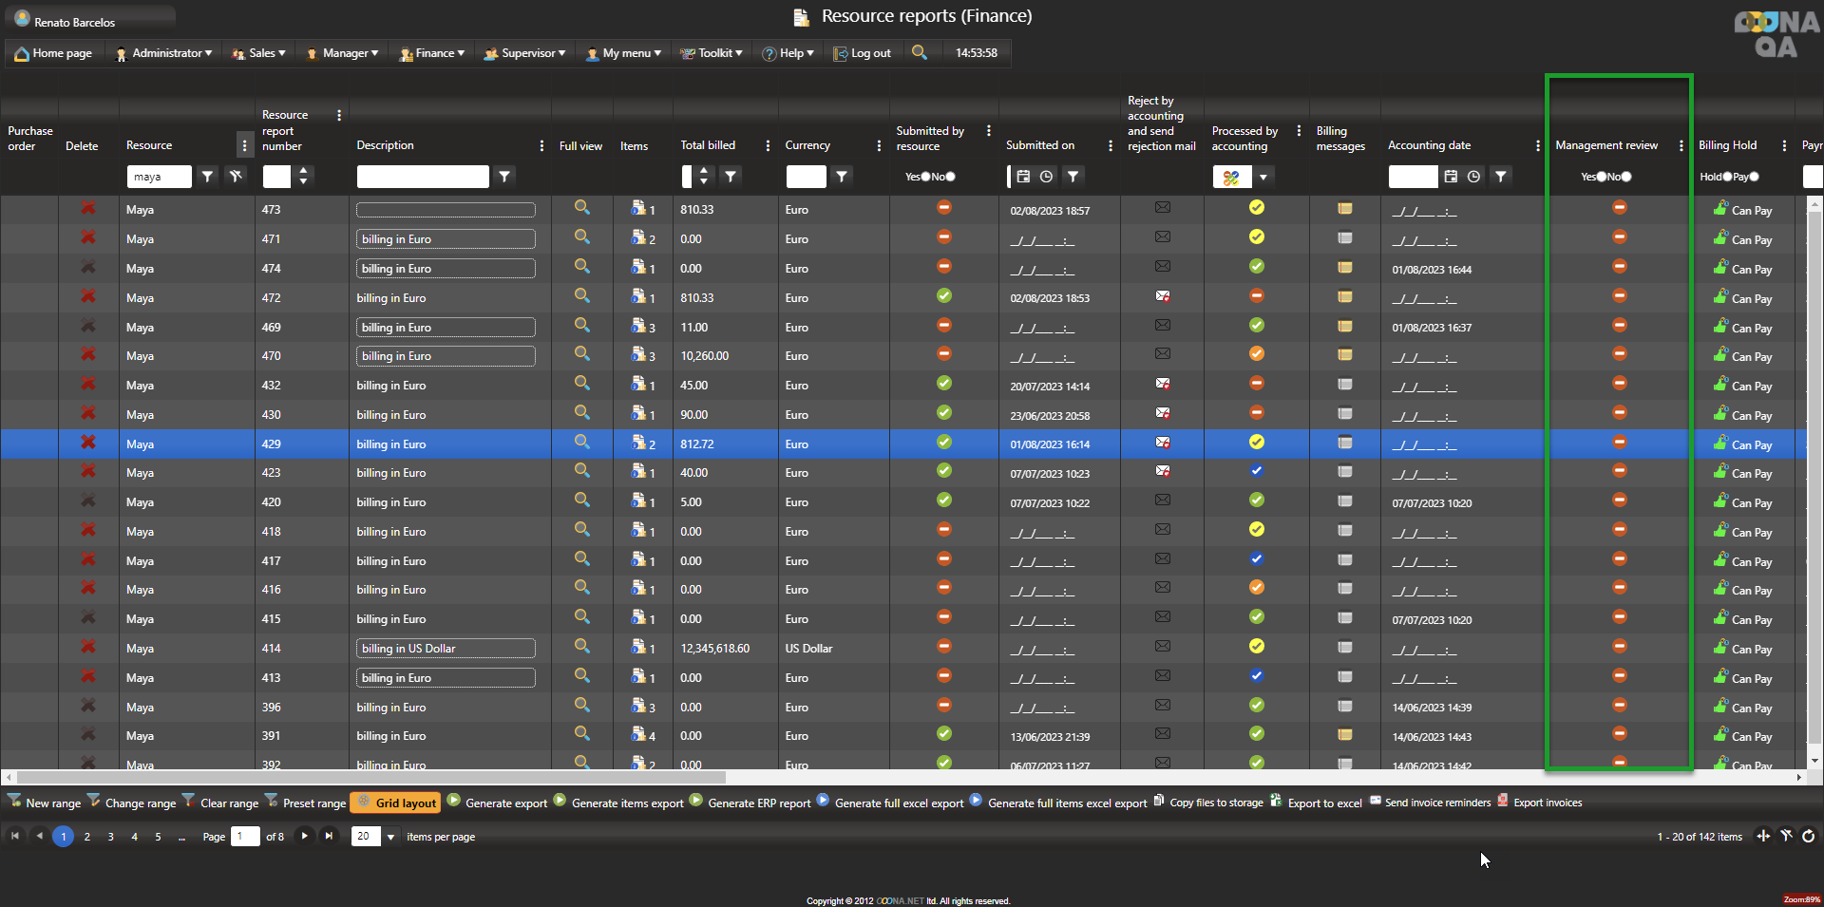The height and width of the screenshot is (907, 1824).
Task: Open Description column options menu
Action: pos(541,145)
